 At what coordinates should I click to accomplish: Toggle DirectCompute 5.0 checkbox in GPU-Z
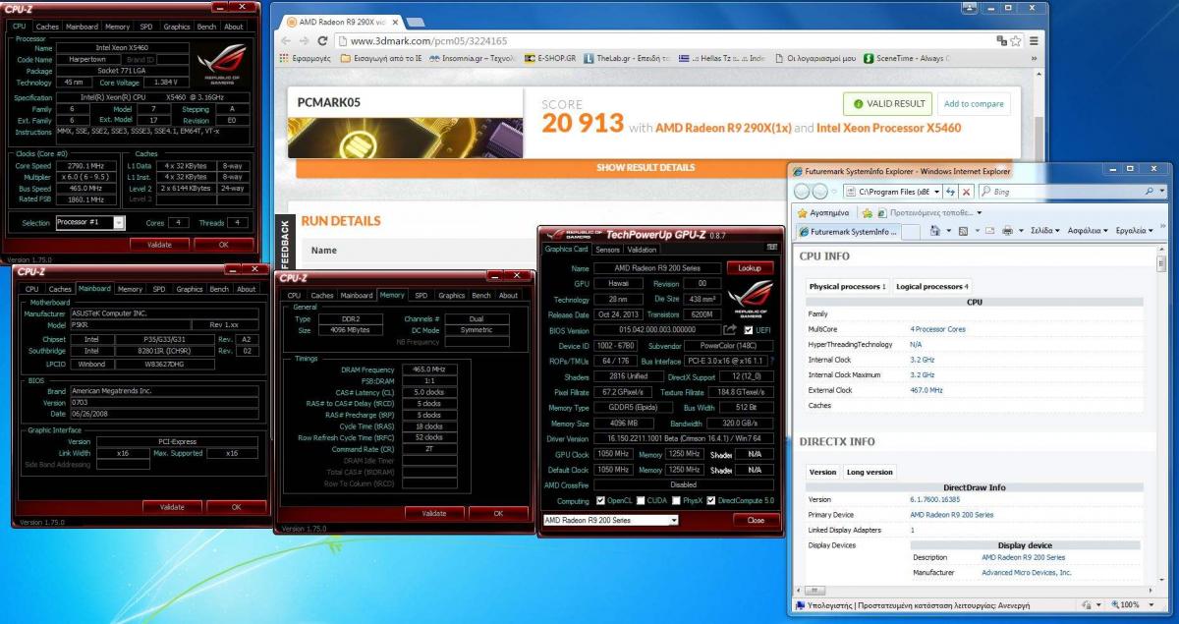(x=712, y=500)
